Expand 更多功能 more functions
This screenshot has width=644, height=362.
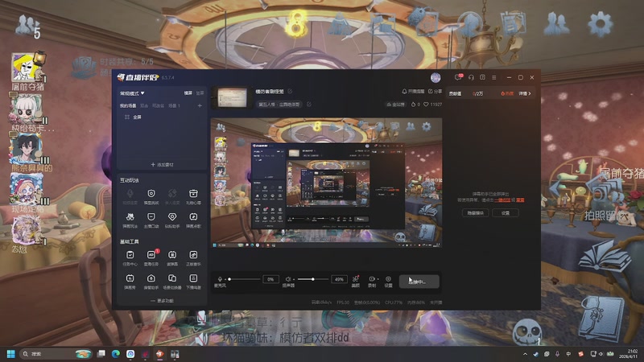tap(162, 301)
